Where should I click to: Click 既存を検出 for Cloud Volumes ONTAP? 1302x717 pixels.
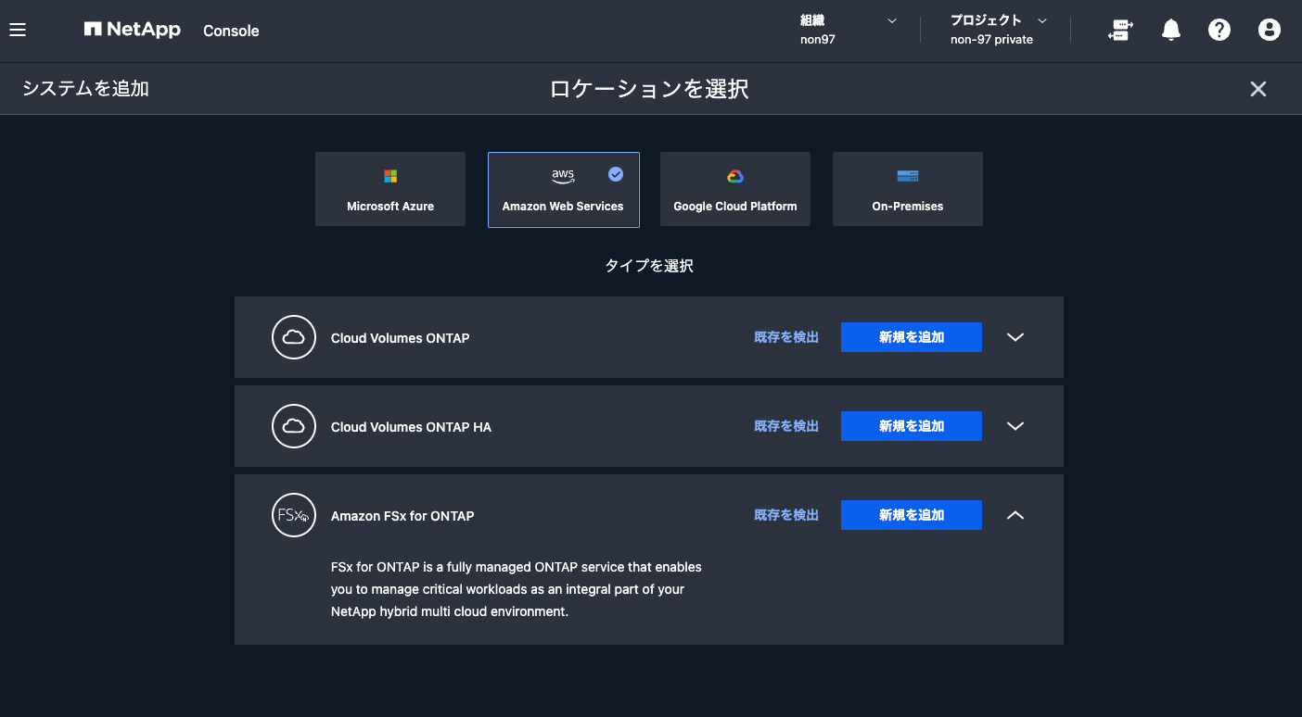(786, 337)
